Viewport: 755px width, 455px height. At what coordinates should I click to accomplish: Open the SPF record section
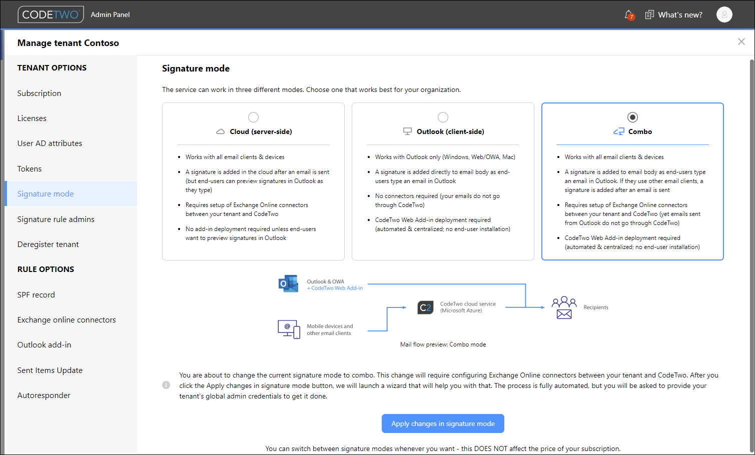click(36, 294)
